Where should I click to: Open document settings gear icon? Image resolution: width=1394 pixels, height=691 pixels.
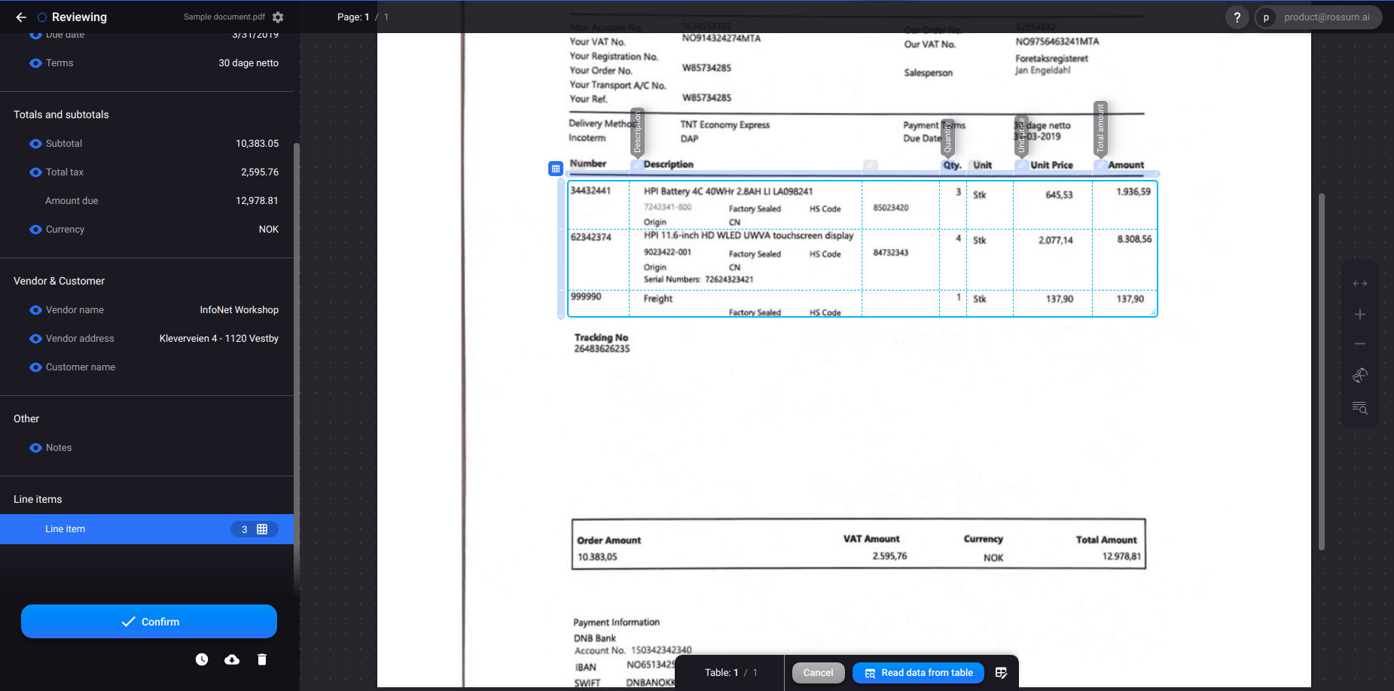278,17
